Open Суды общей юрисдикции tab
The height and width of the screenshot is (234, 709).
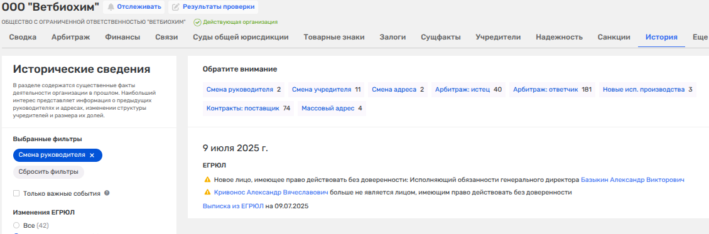click(241, 38)
